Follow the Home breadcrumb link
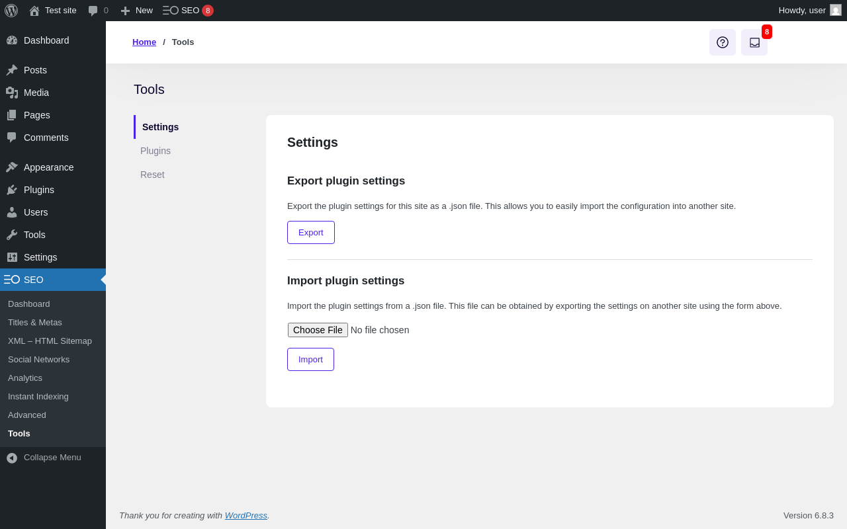This screenshot has width=847, height=529. click(x=144, y=42)
